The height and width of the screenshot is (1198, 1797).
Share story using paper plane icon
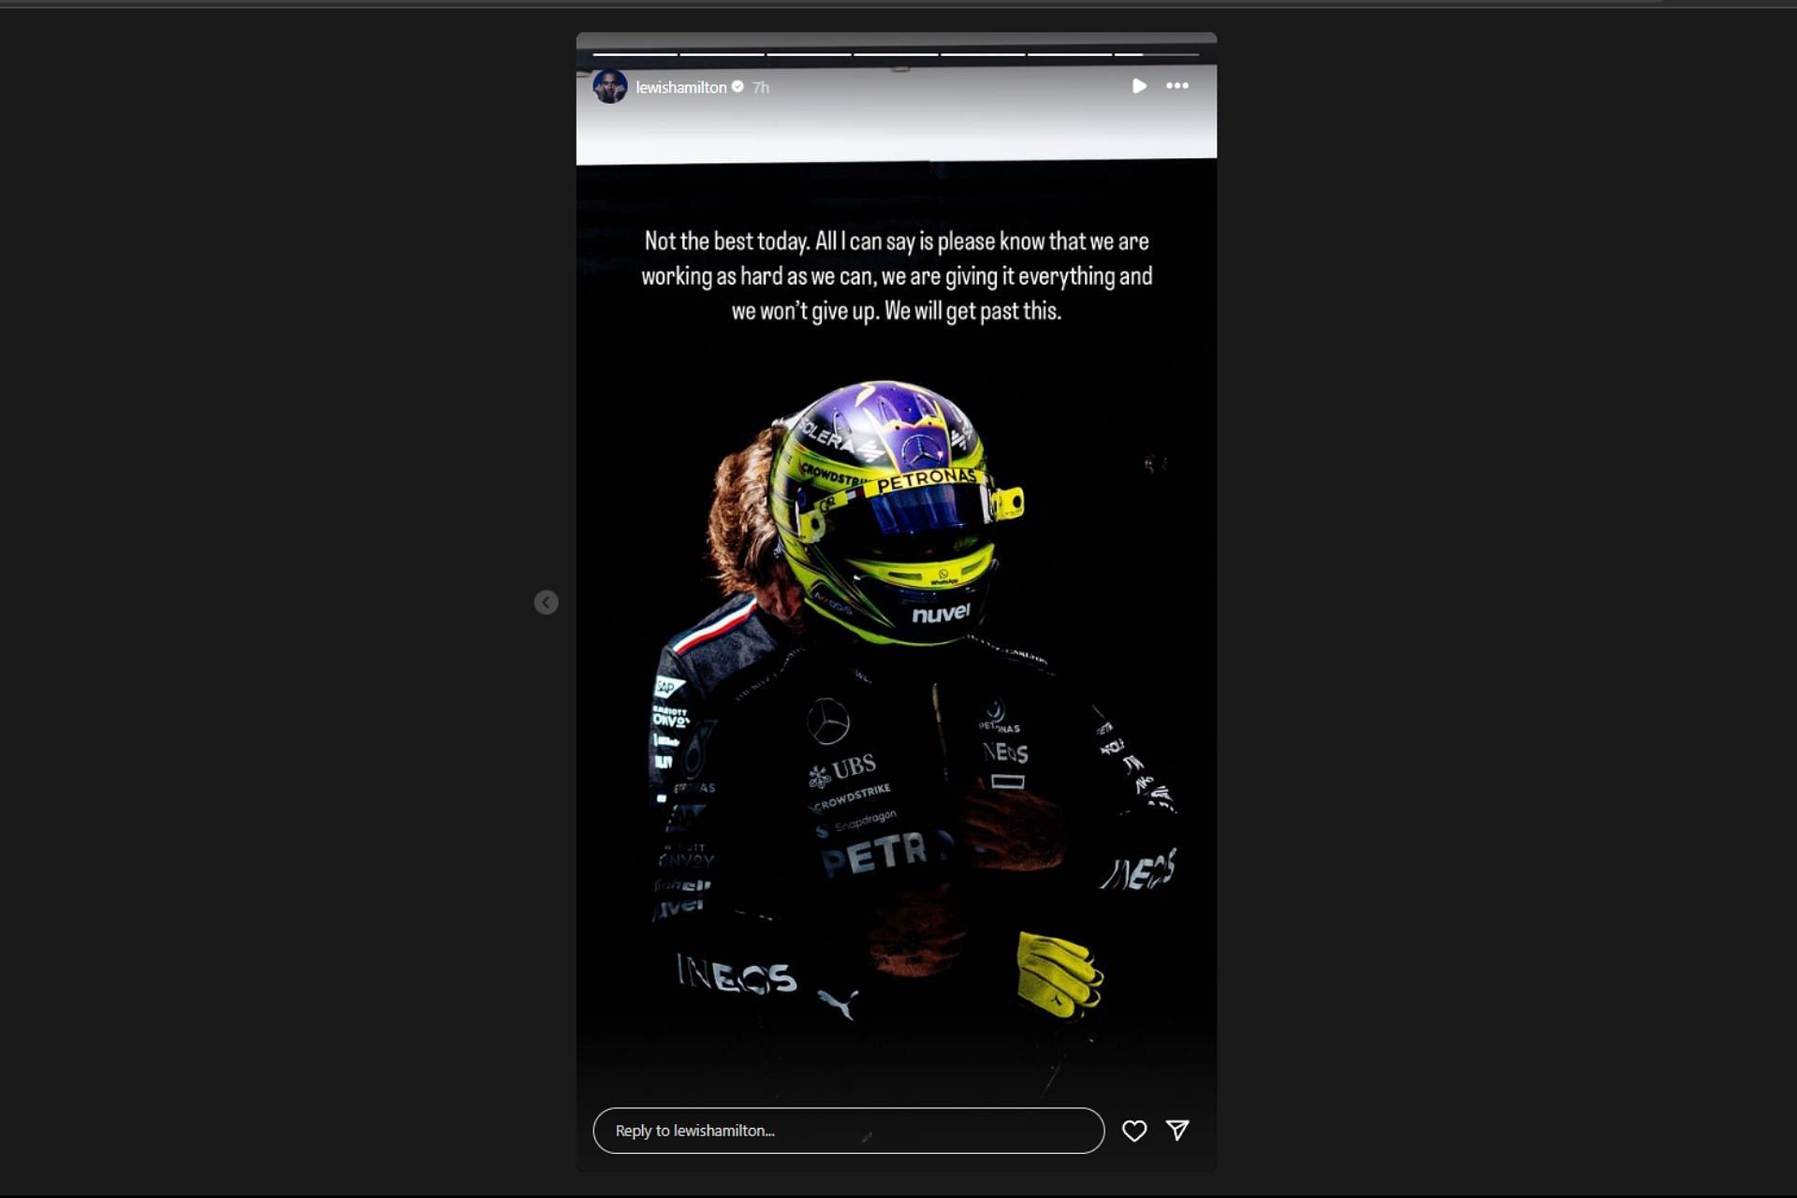click(x=1177, y=1131)
